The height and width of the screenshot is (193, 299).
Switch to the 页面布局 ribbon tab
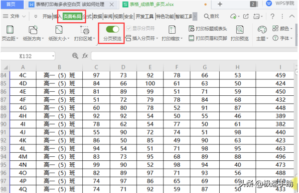tap(72, 16)
